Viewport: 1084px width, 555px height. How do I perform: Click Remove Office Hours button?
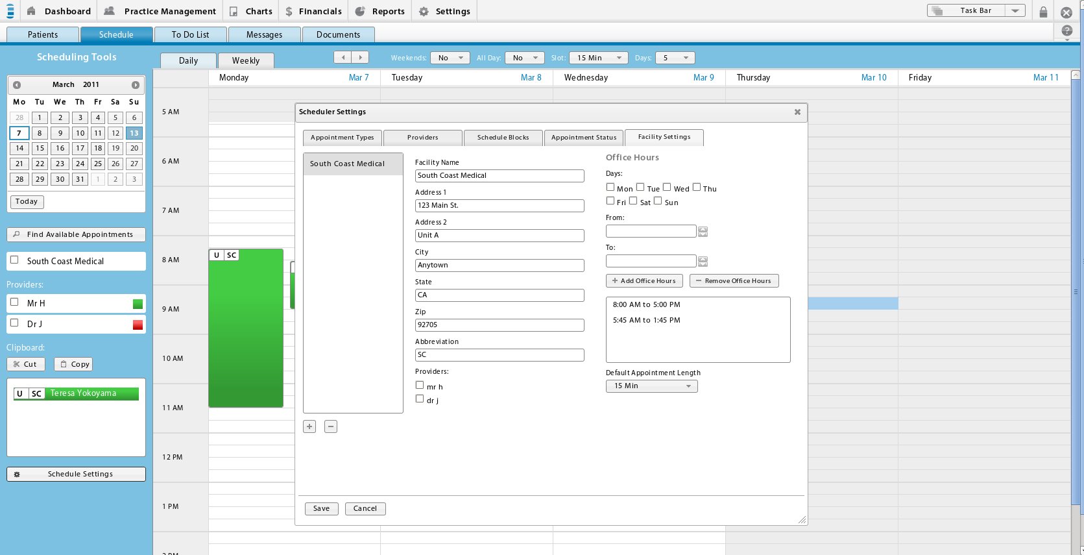[x=734, y=281]
